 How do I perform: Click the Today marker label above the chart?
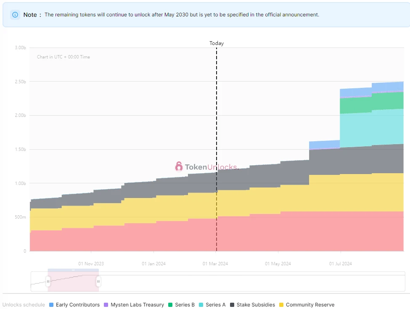pos(217,43)
